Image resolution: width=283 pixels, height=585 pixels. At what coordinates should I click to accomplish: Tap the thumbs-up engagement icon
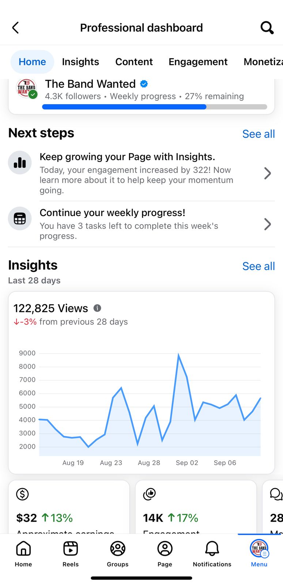pos(149,494)
